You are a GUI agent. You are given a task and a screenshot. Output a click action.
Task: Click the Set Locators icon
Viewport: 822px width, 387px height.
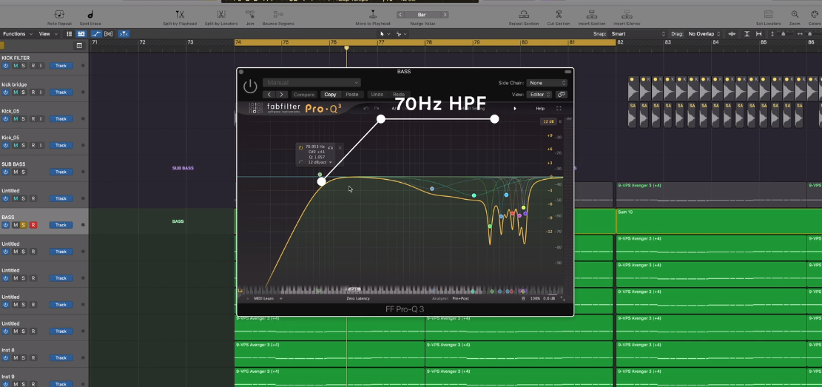pos(768,15)
